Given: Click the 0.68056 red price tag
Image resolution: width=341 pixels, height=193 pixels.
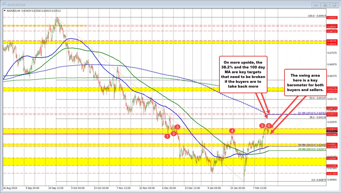Looking at the screenshot, I should click(332, 44).
